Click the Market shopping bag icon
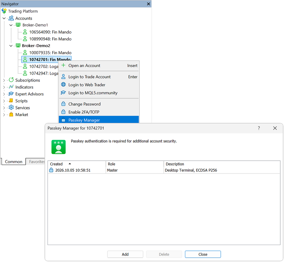 (11, 114)
